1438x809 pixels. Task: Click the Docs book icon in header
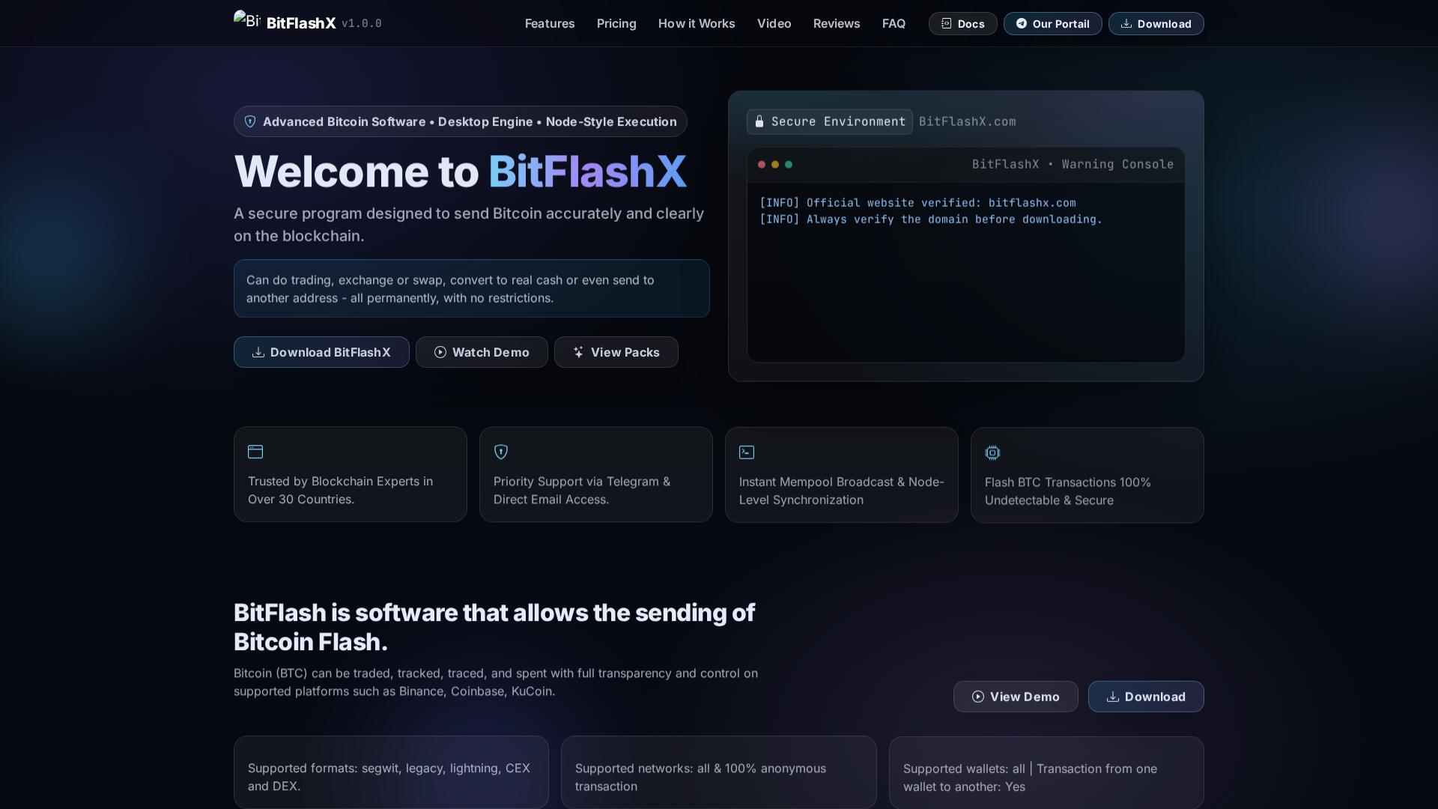point(947,23)
